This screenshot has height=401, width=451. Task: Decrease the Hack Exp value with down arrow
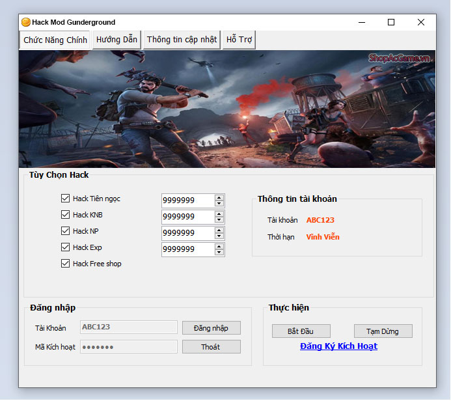click(x=219, y=253)
